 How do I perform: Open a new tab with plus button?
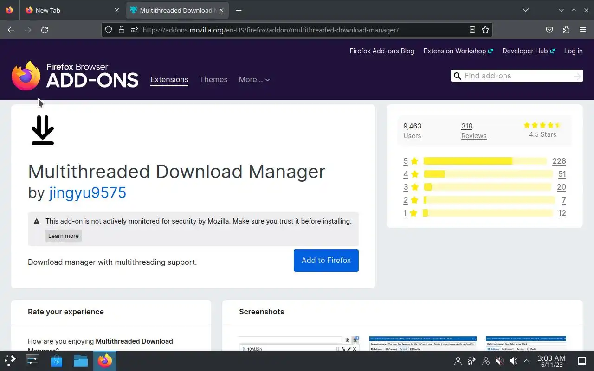click(239, 10)
